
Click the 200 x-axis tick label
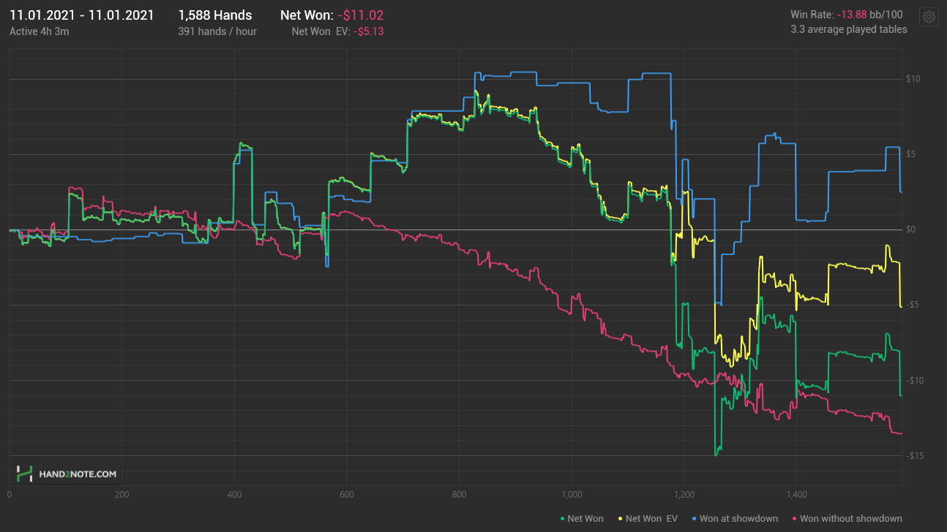pyautogui.click(x=121, y=495)
